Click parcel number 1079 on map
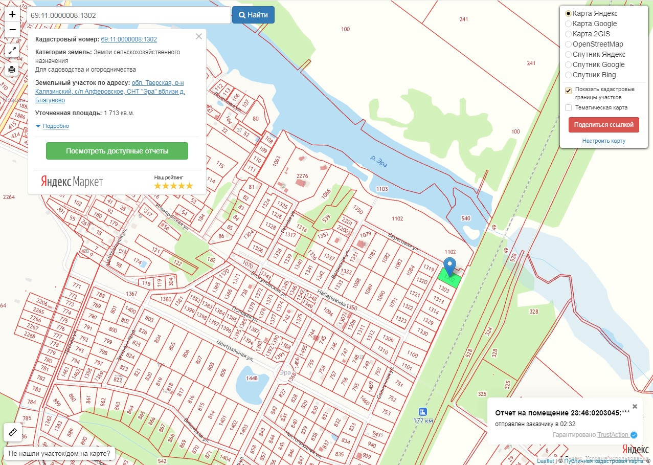Image resolution: width=653 pixels, height=465 pixels. click(365, 235)
